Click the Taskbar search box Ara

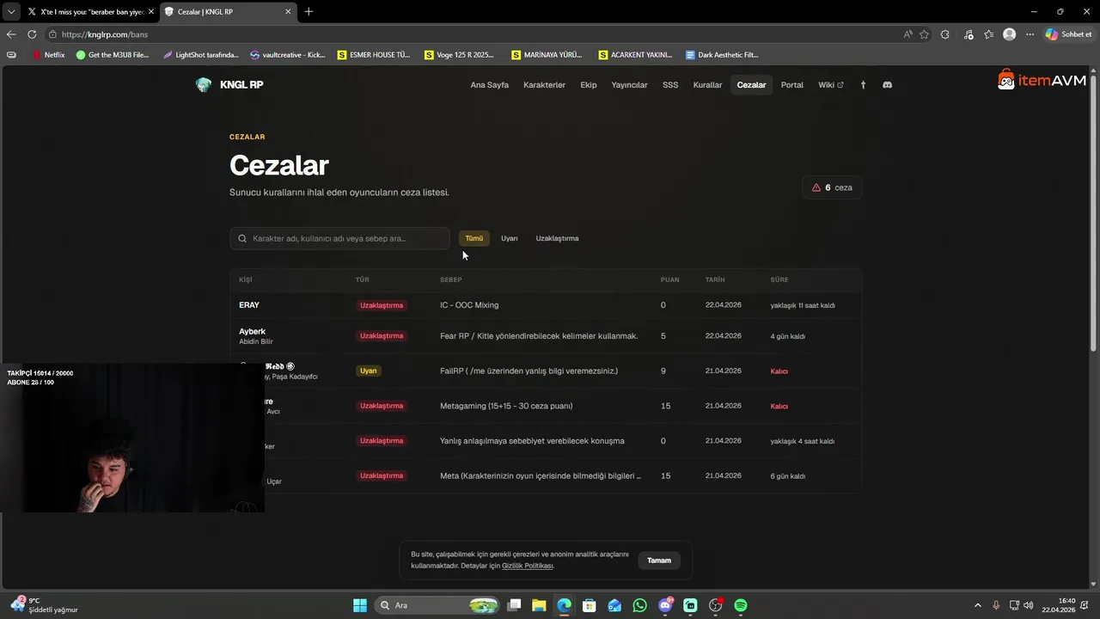tap(437, 605)
